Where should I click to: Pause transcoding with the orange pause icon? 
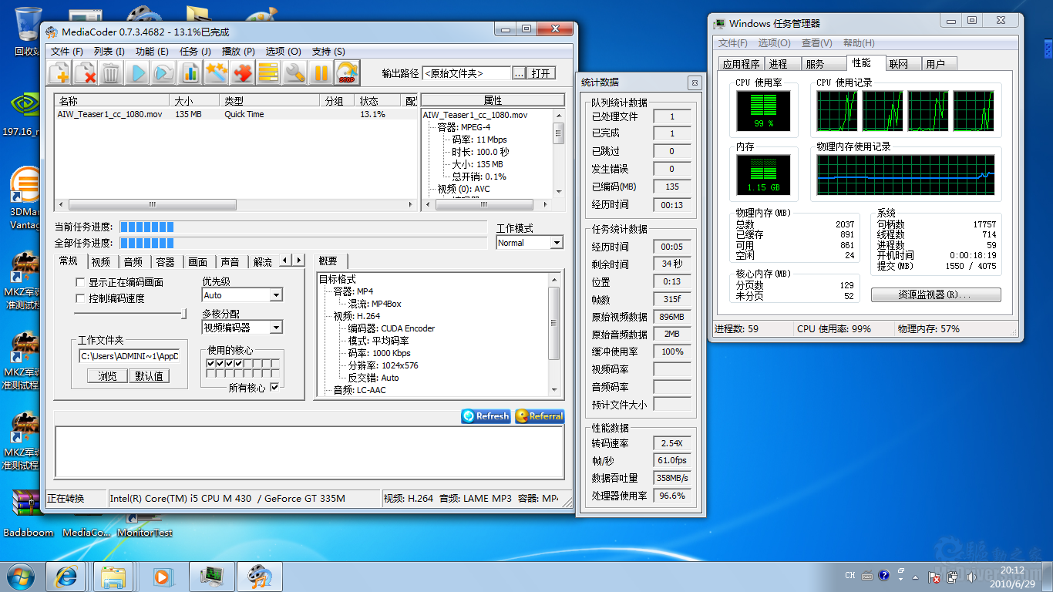point(321,73)
